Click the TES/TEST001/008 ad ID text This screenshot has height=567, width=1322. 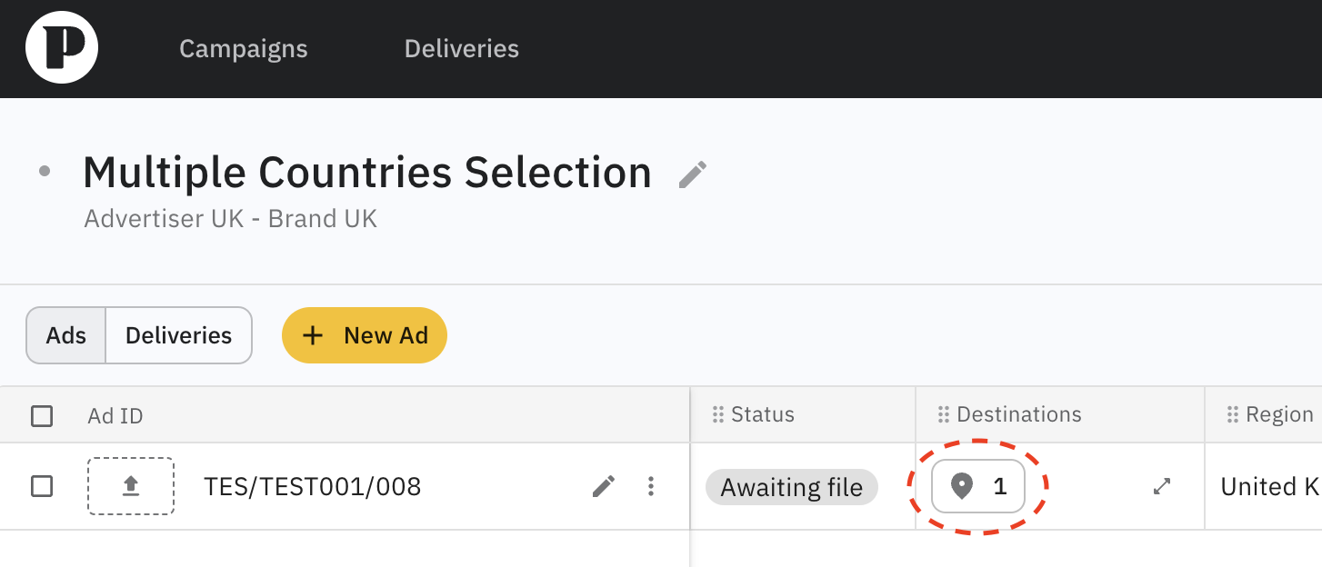(x=313, y=488)
